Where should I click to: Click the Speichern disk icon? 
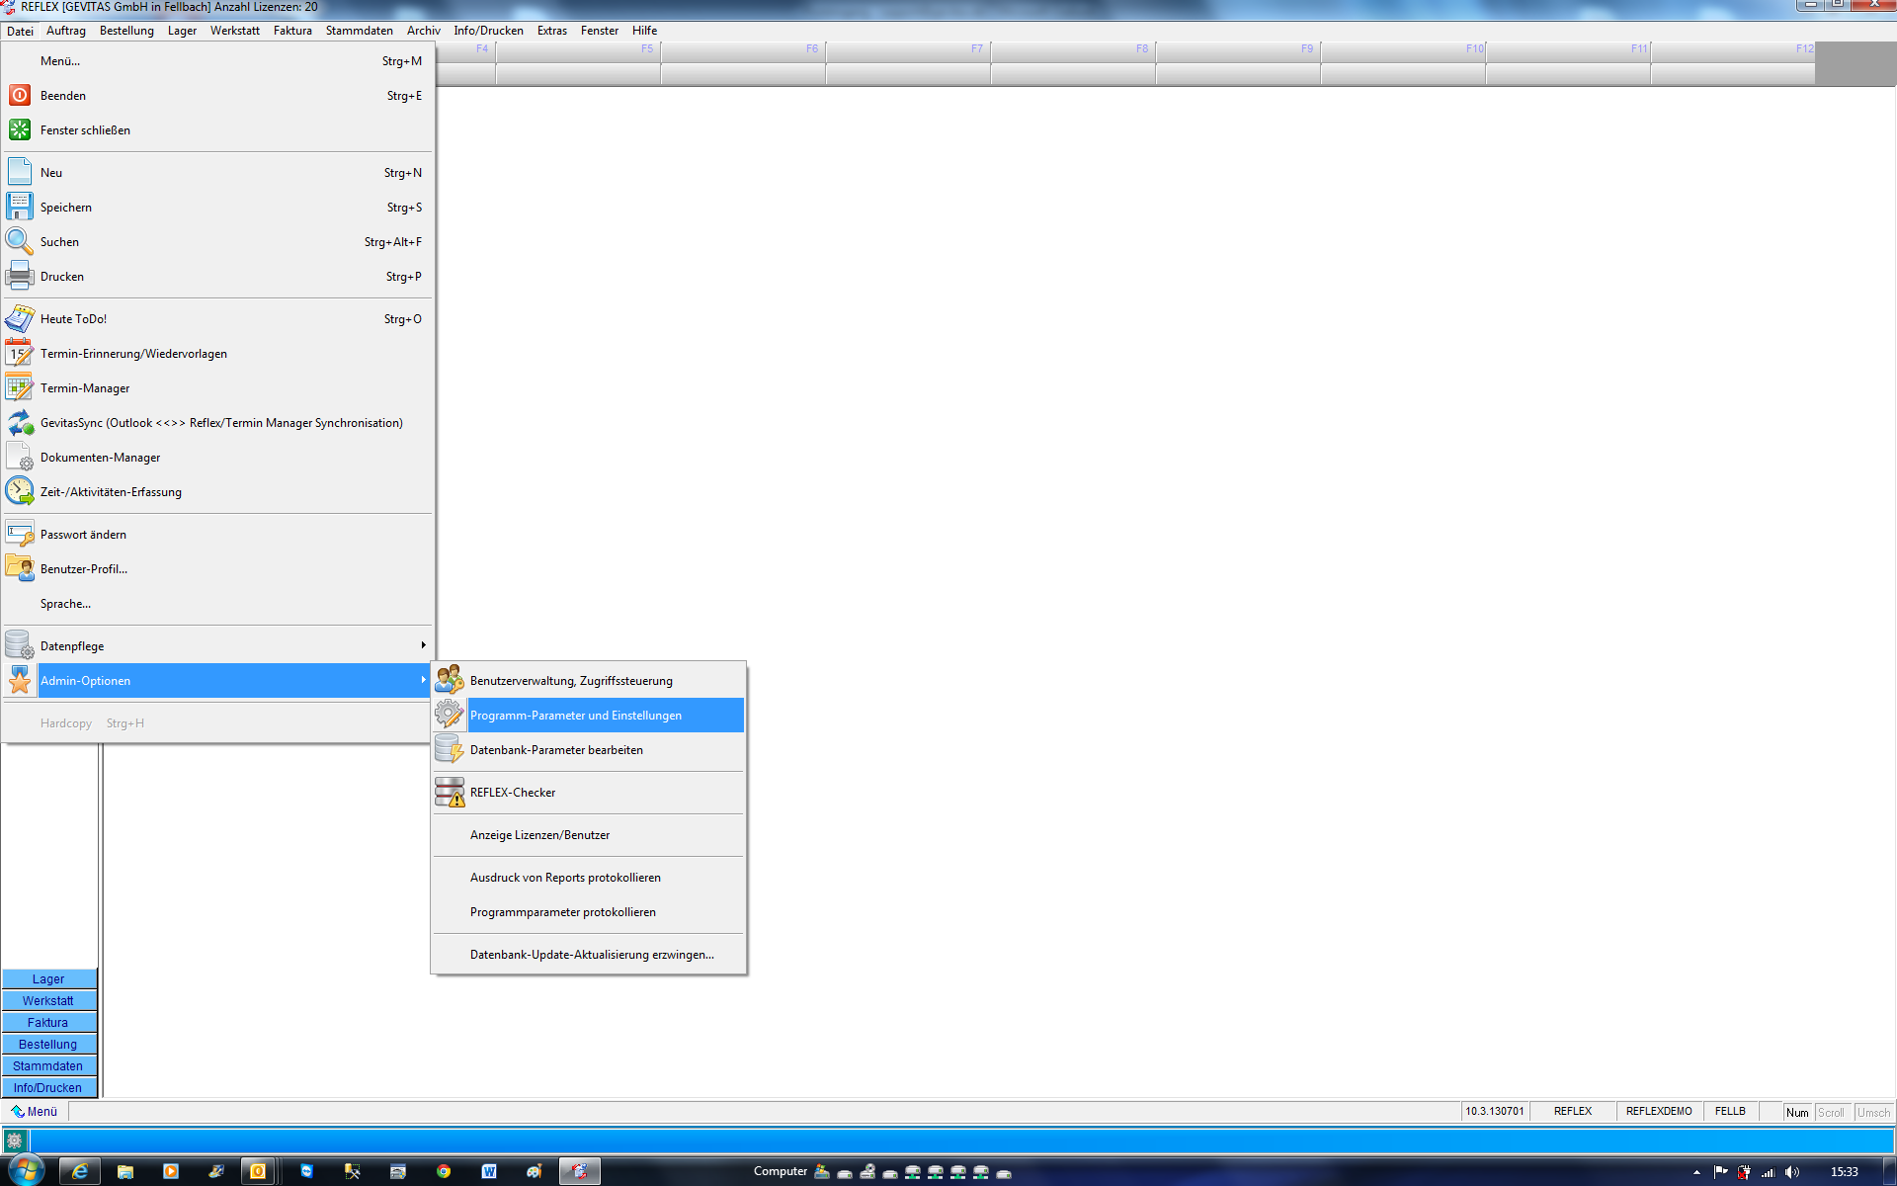point(20,207)
